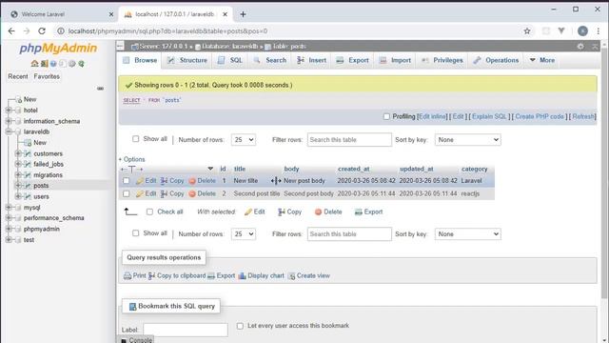
Task: Open the Operations tab
Action: click(496, 60)
